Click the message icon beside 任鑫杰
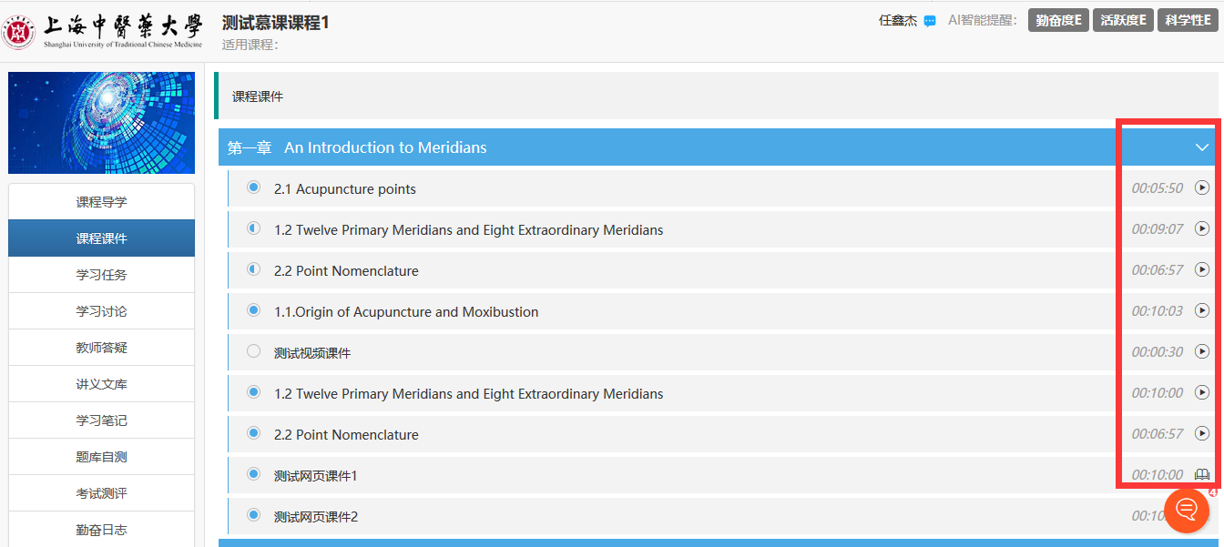 [x=930, y=21]
